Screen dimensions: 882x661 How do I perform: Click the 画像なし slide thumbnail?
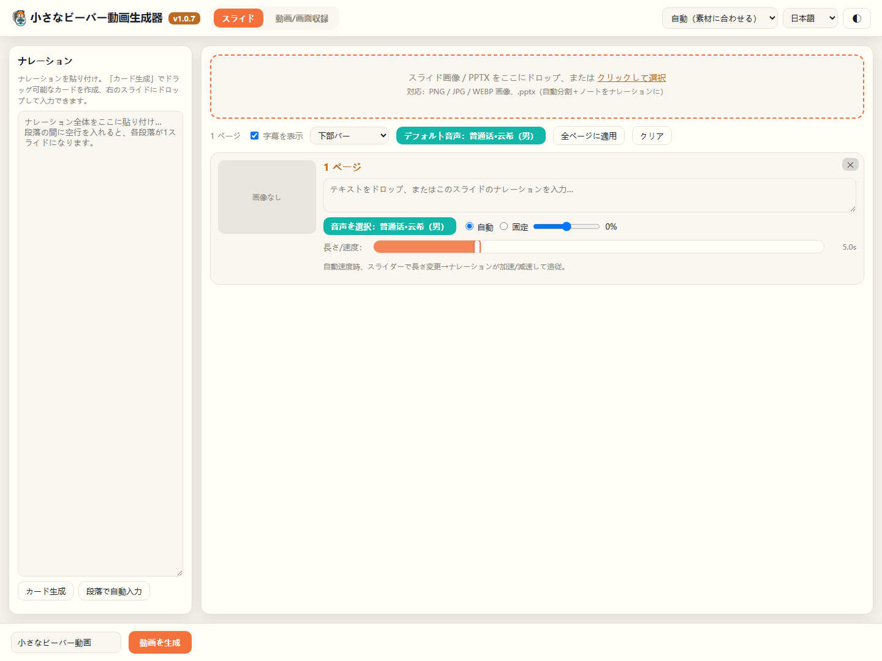[267, 197]
